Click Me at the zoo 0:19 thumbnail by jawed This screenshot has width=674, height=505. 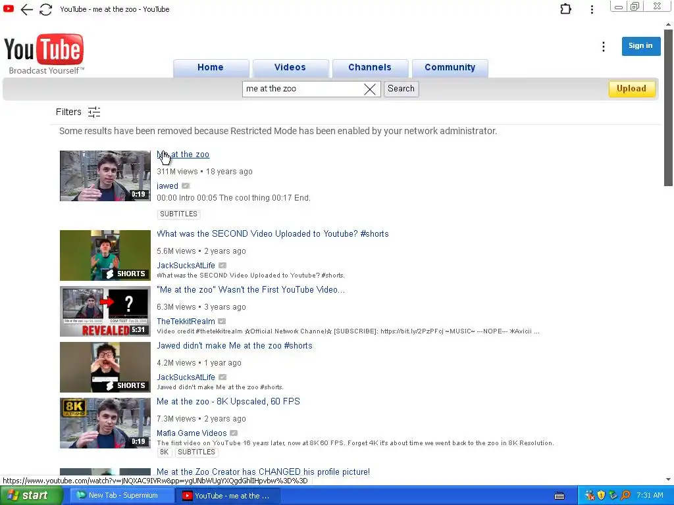pos(105,176)
